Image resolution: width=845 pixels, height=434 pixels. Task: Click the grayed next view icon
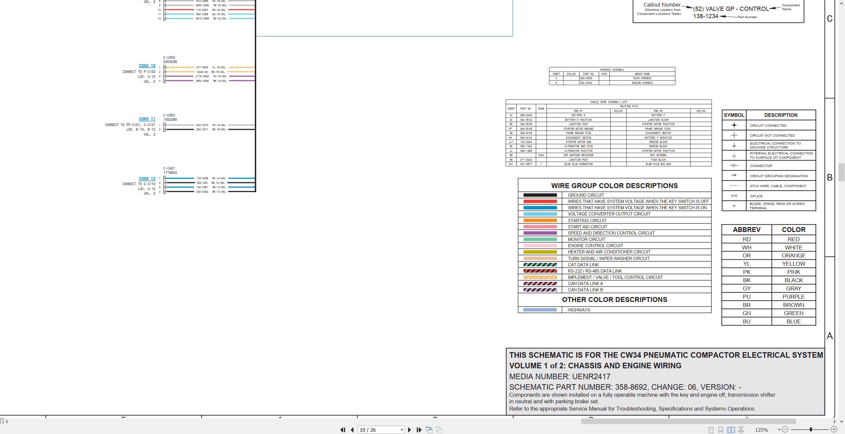[439, 430]
